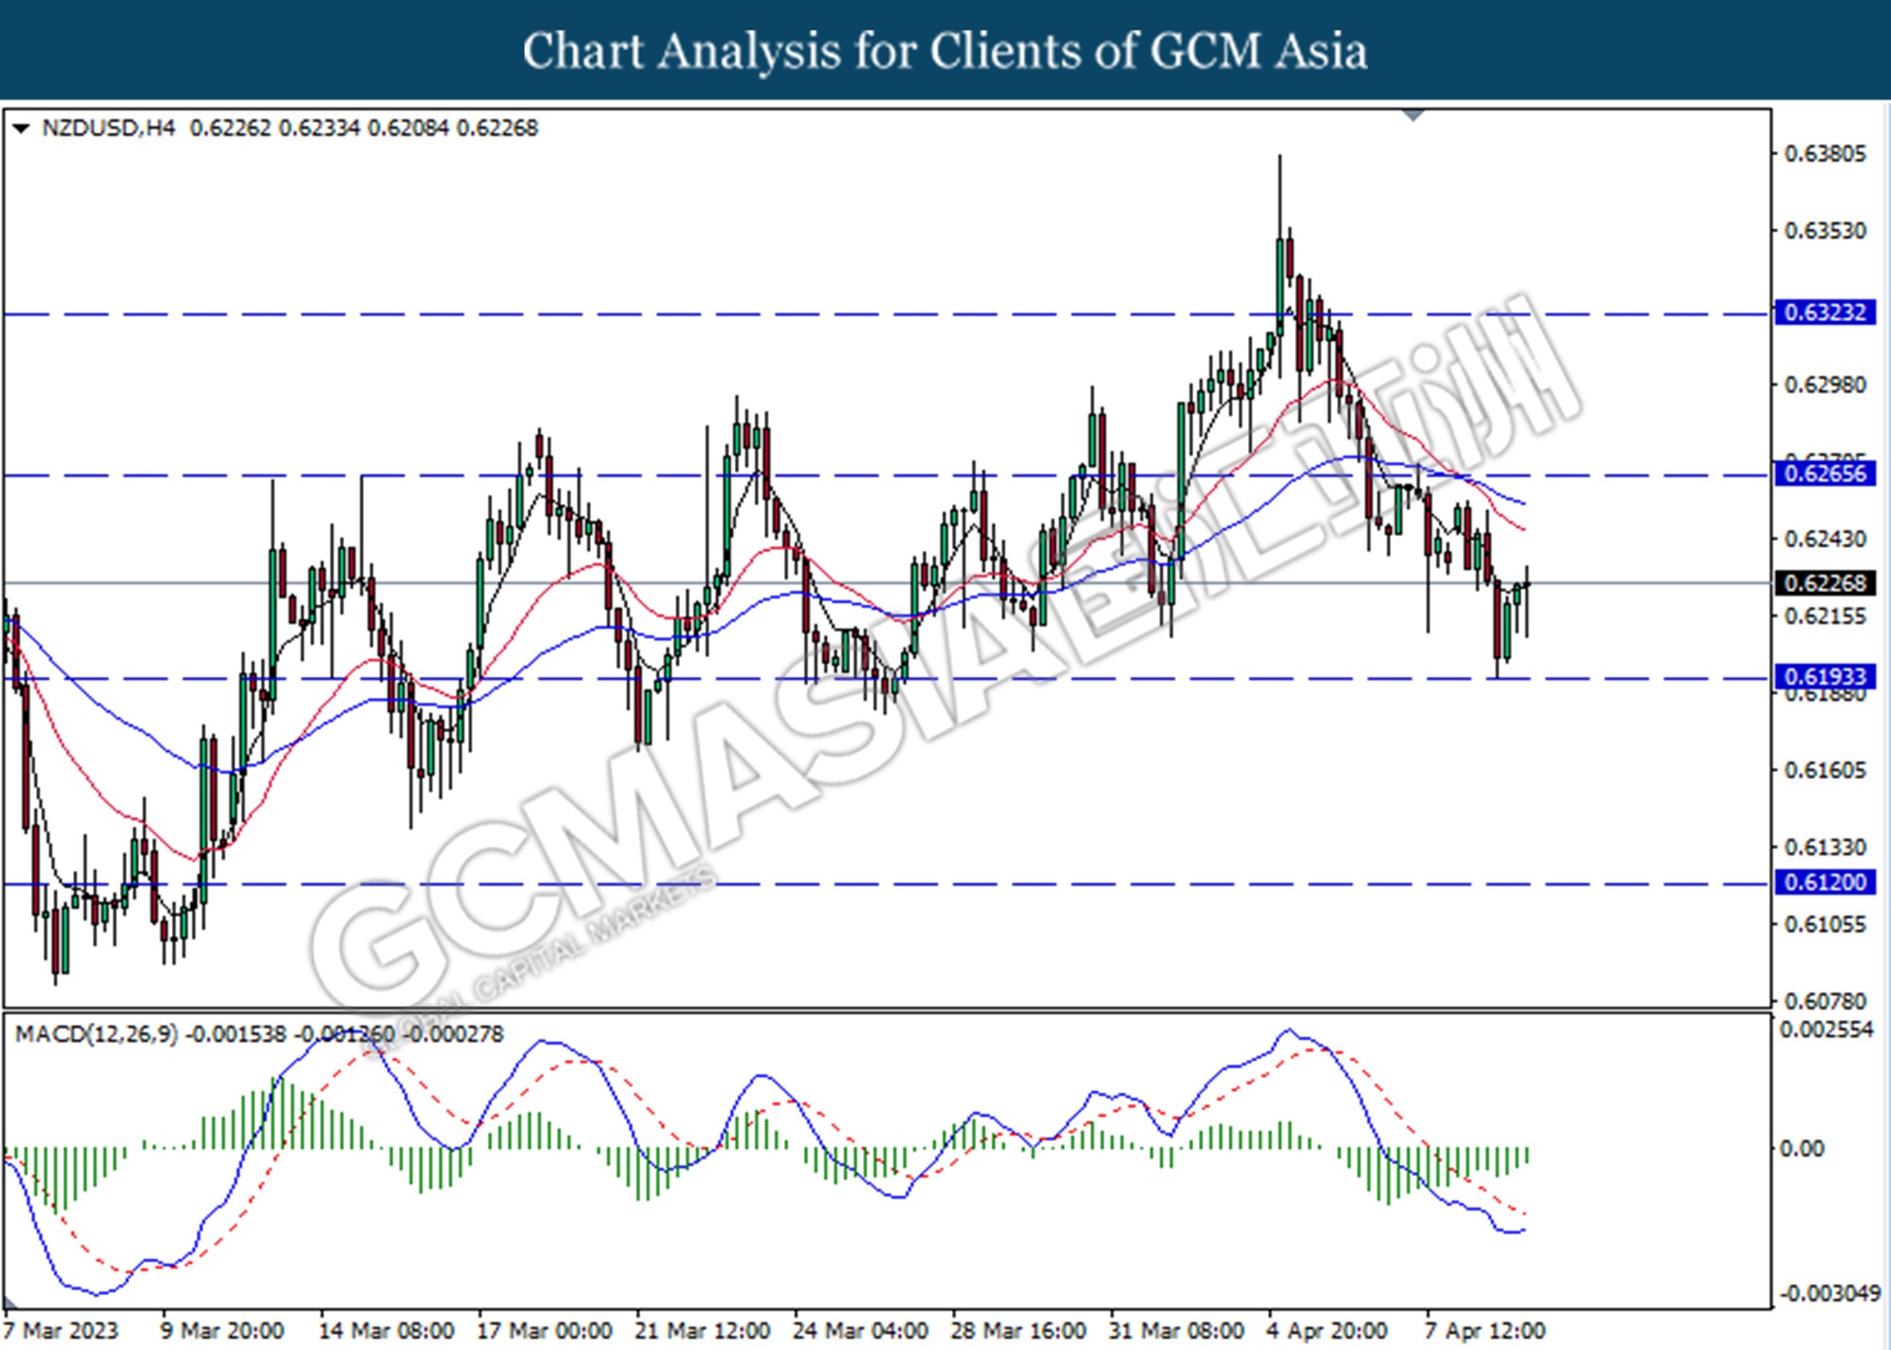The height and width of the screenshot is (1350, 1891).
Task: Click the 0.63232 resistance level label
Action: (1825, 313)
